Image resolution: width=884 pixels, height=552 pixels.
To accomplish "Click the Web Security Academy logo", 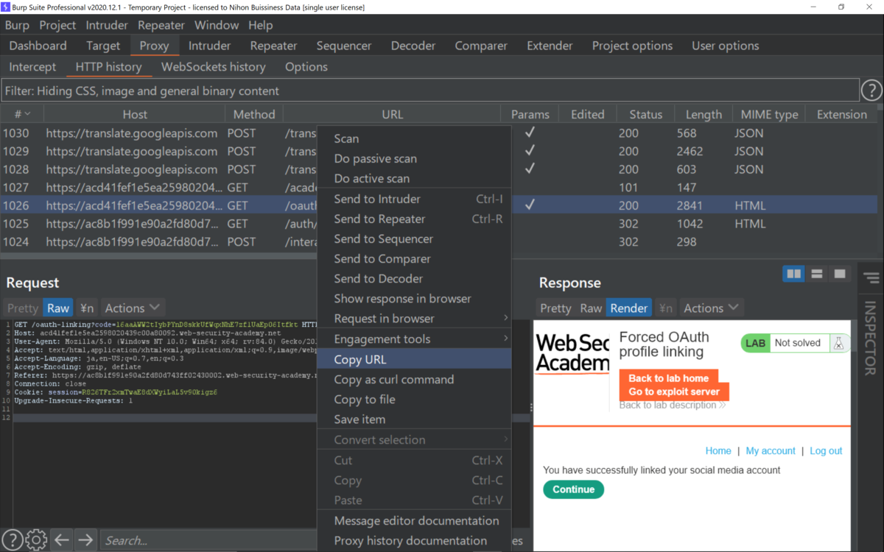I will pyautogui.click(x=572, y=353).
